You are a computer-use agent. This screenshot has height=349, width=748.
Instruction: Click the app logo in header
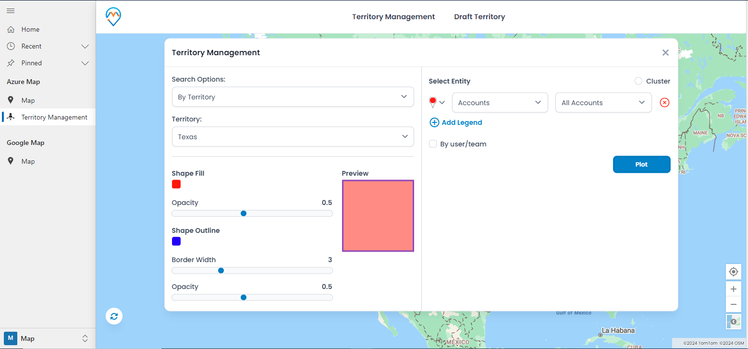pyautogui.click(x=113, y=16)
